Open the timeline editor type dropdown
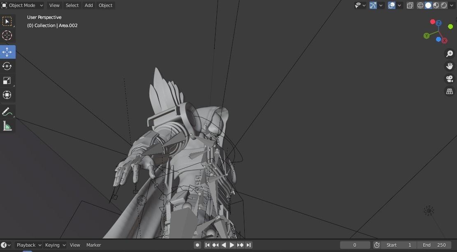Viewport: 457px width, 252px height. [6, 245]
